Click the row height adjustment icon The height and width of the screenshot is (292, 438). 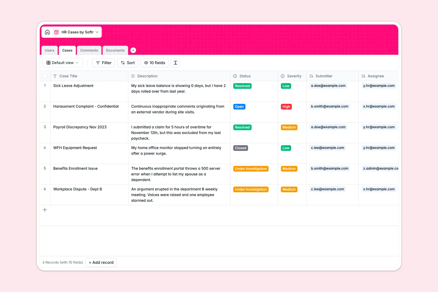[175, 62]
